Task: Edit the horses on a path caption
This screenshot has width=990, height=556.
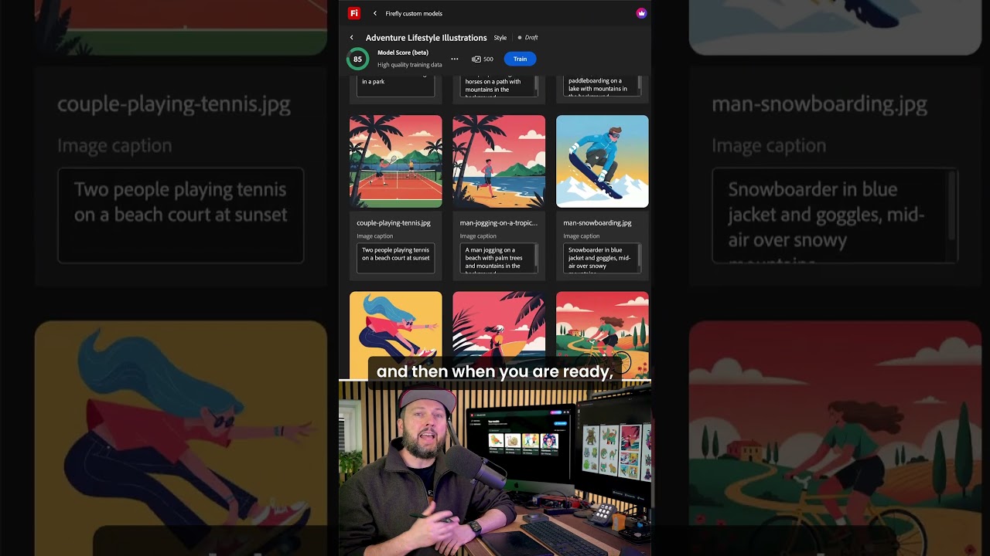Action: pyautogui.click(x=499, y=86)
